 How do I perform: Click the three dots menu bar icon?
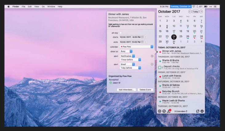211,6
